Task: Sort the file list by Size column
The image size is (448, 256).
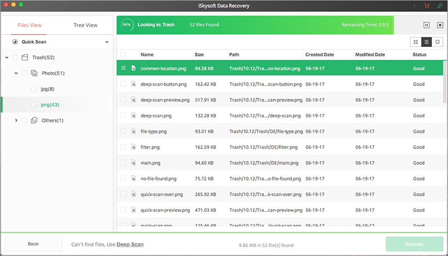Action: [x=199, y=55]
